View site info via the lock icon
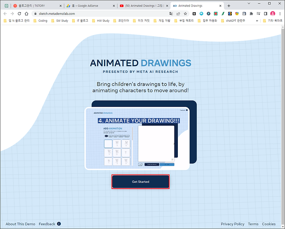285x229 pixels. 35,14
